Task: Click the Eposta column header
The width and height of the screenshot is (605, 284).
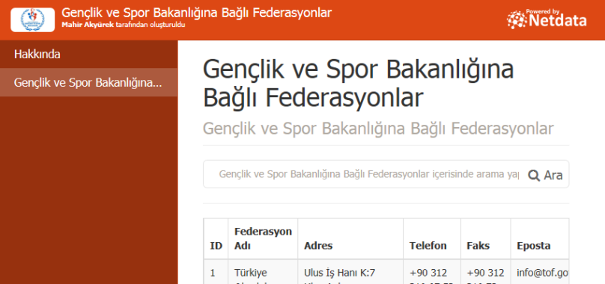Action: (x=540, y=238)
